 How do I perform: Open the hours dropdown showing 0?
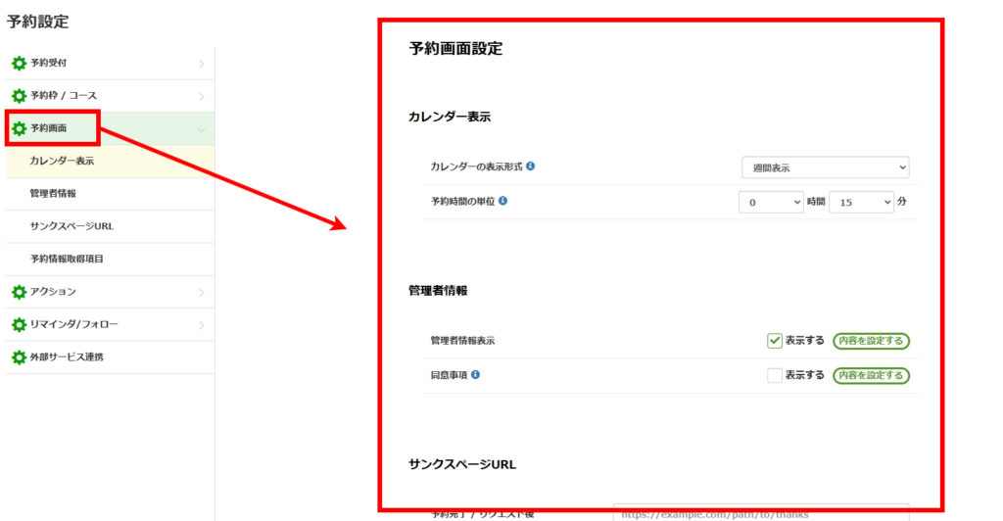[x=771, y=202]
